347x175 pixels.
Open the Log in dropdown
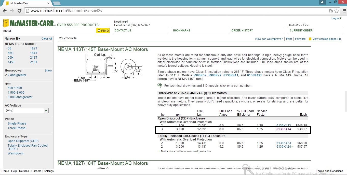(336, 18)
